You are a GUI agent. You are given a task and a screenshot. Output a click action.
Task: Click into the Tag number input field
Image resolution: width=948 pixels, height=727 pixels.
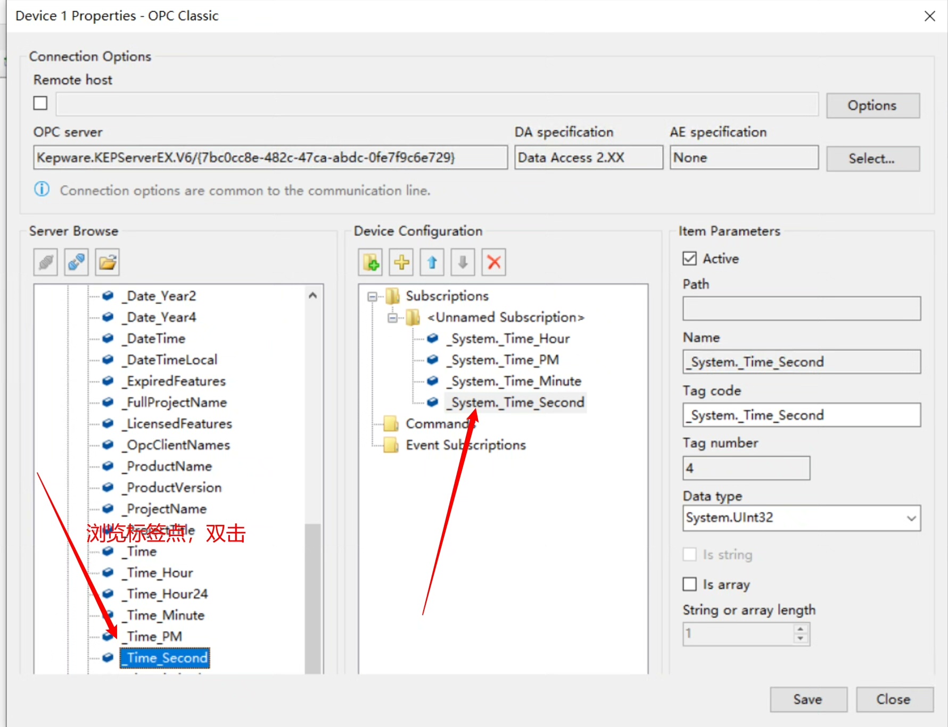point(746,468)
